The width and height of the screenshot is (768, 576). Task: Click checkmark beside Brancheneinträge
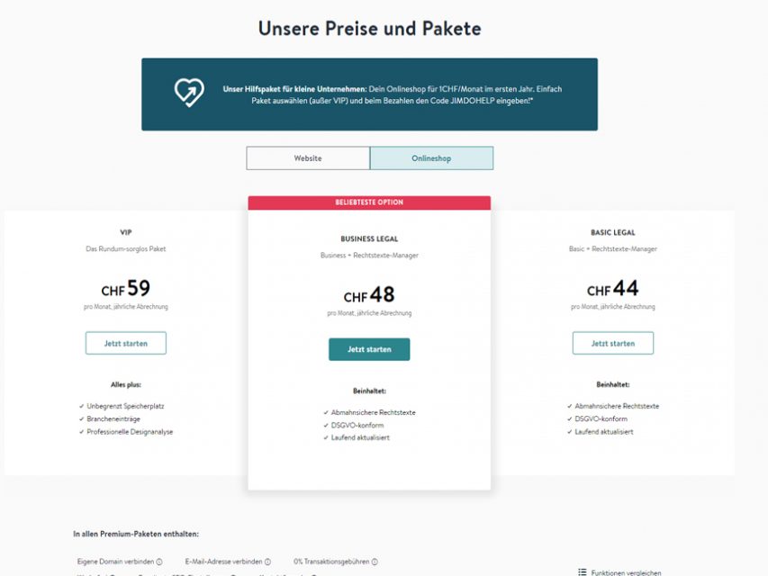point(82,418)
